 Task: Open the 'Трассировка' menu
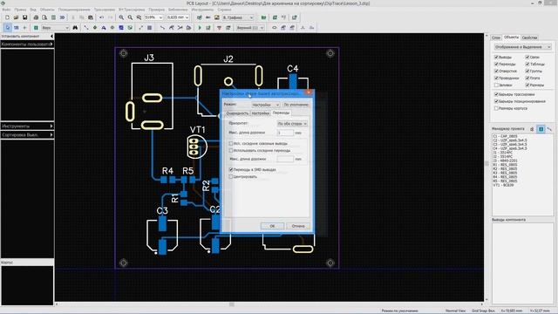pyautogui.click(x=105, y=10)
